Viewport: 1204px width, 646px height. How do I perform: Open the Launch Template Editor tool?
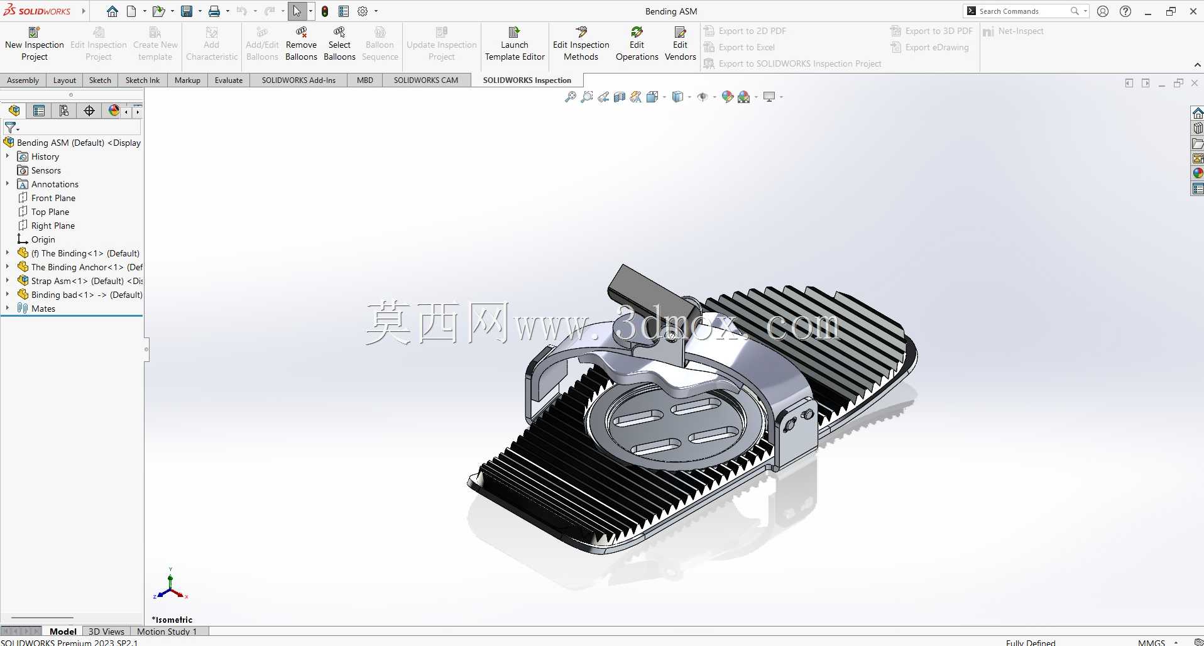click(515, 43)
